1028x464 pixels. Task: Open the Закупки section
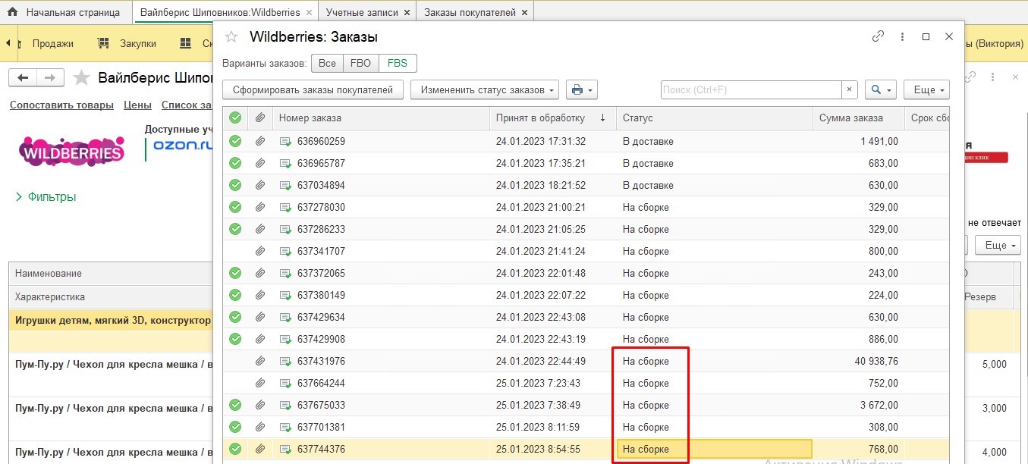pos(129,43)
